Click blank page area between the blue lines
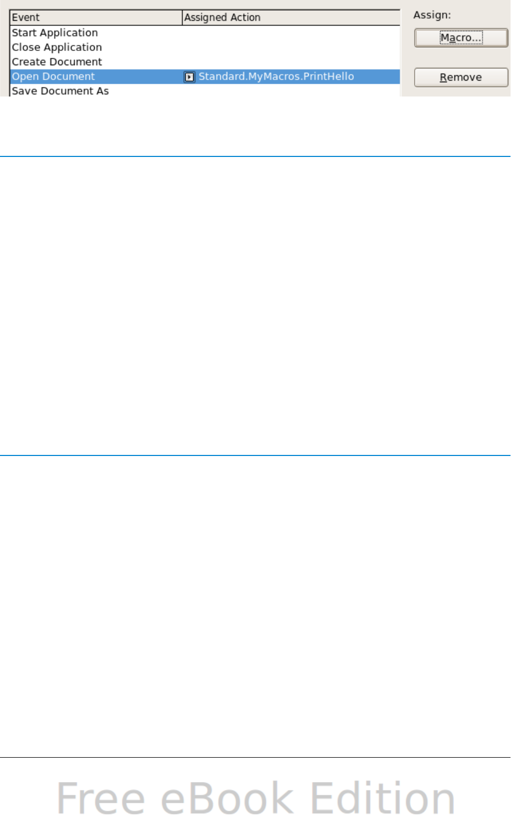This screenshot has height=816, width=511. [x=255, y=306]
